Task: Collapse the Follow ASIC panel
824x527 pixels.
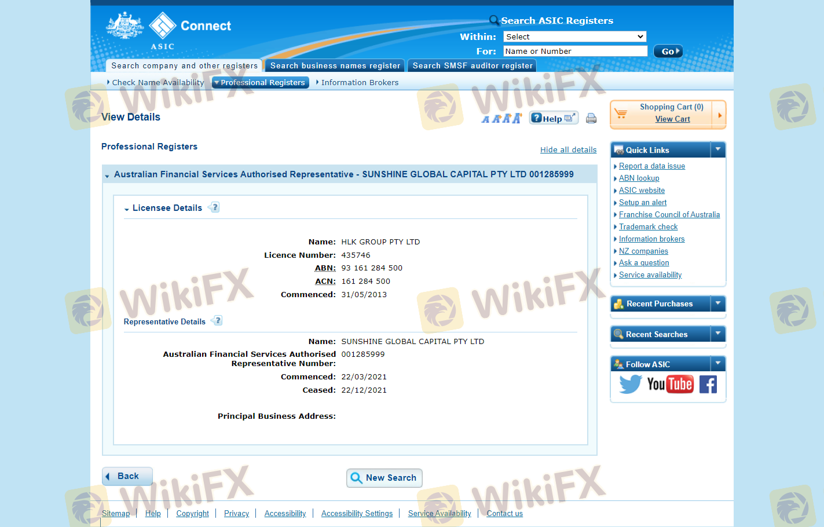Action: pos(717,364)
